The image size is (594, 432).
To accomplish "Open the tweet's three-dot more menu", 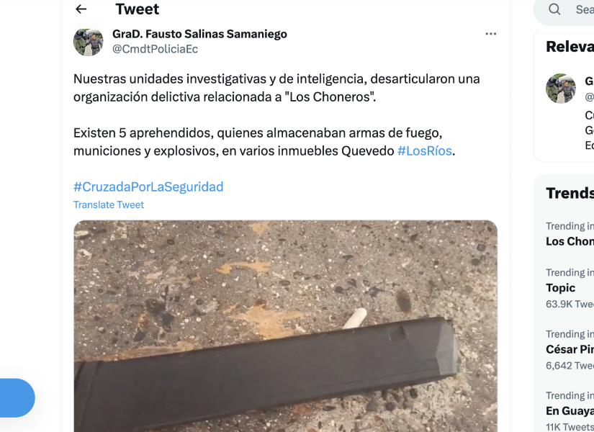I will (490, 34).
